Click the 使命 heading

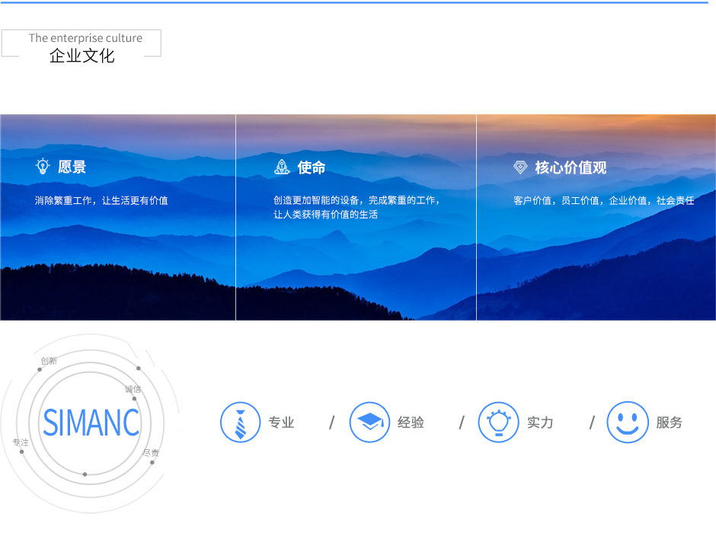pos(312,167)
